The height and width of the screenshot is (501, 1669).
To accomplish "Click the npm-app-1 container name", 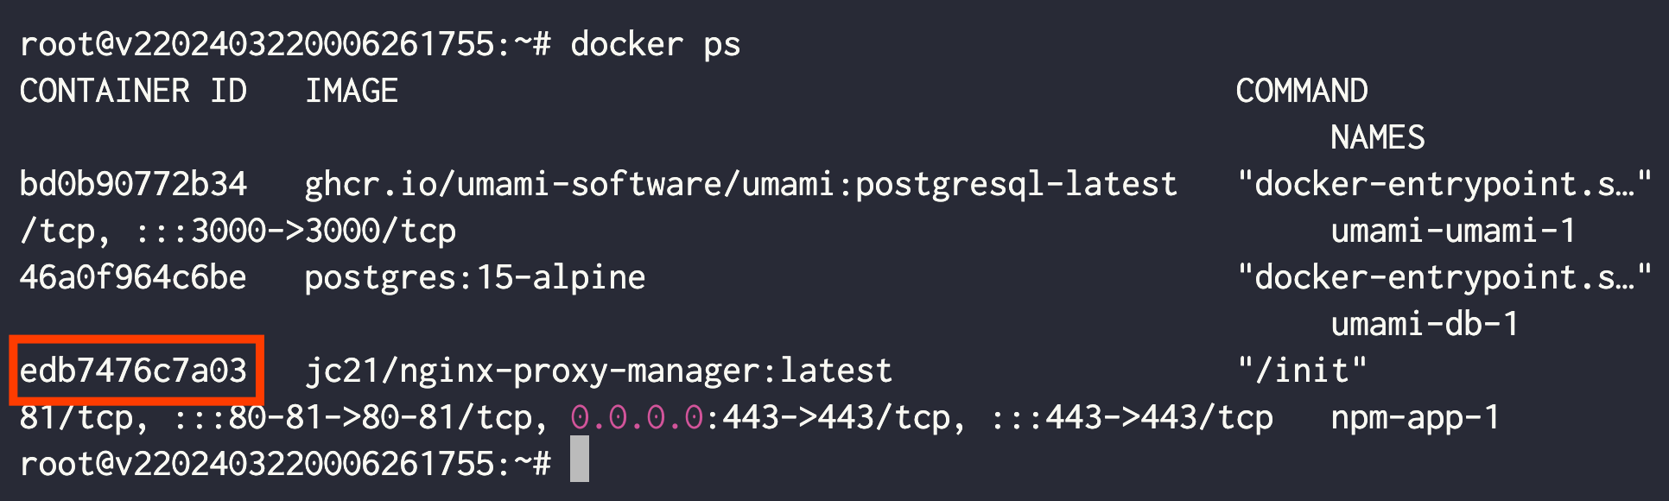I will pyautogui.click(x=1416, y=419).
